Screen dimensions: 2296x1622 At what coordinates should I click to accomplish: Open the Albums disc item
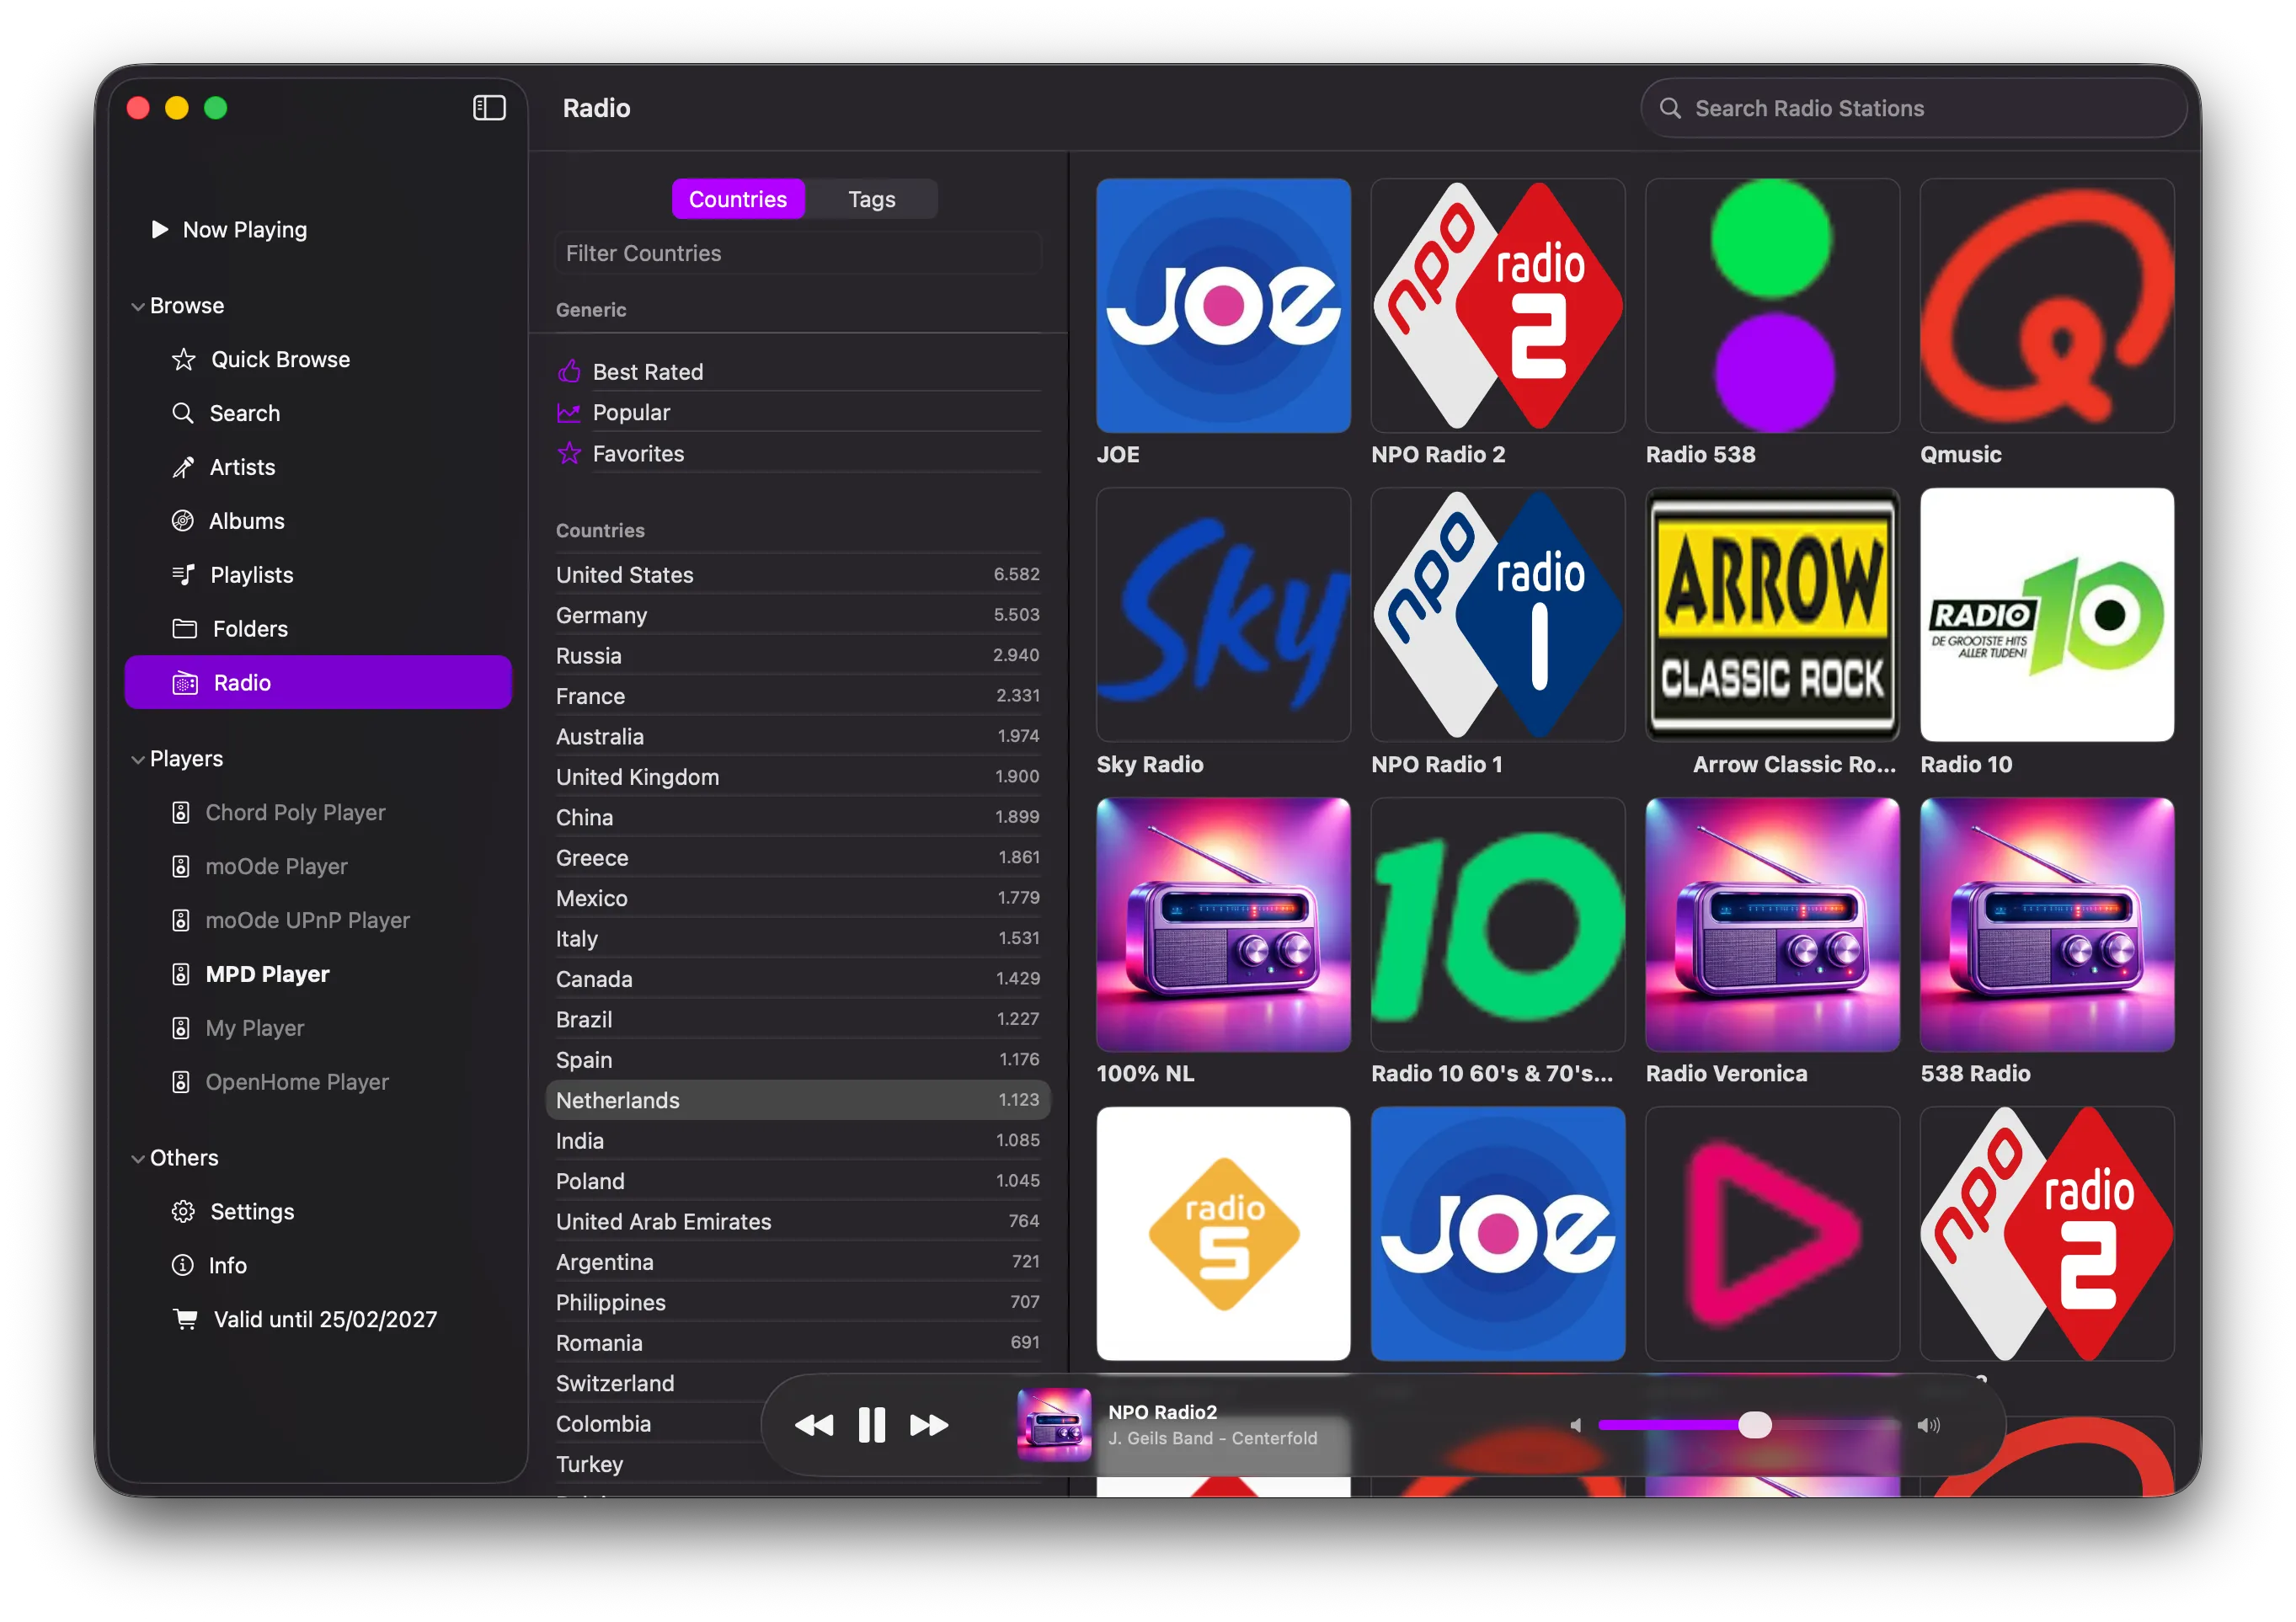(246, 521)
